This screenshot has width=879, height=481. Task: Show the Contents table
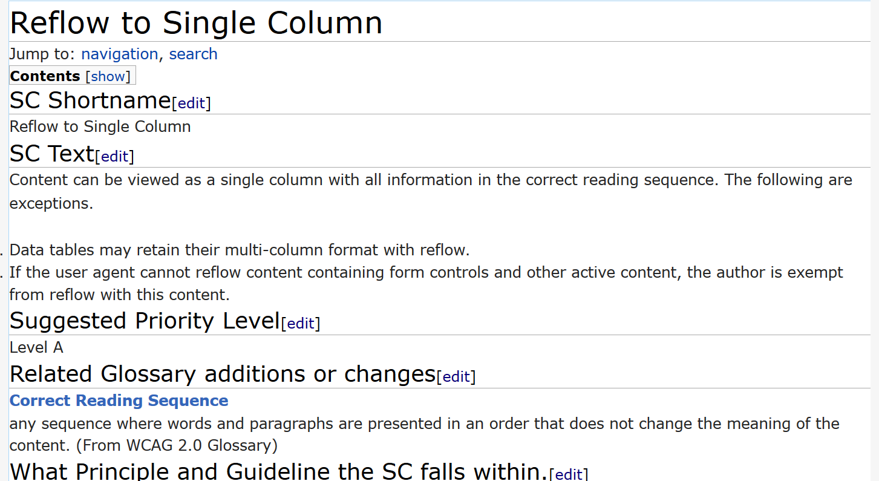[x=108, y=76]
